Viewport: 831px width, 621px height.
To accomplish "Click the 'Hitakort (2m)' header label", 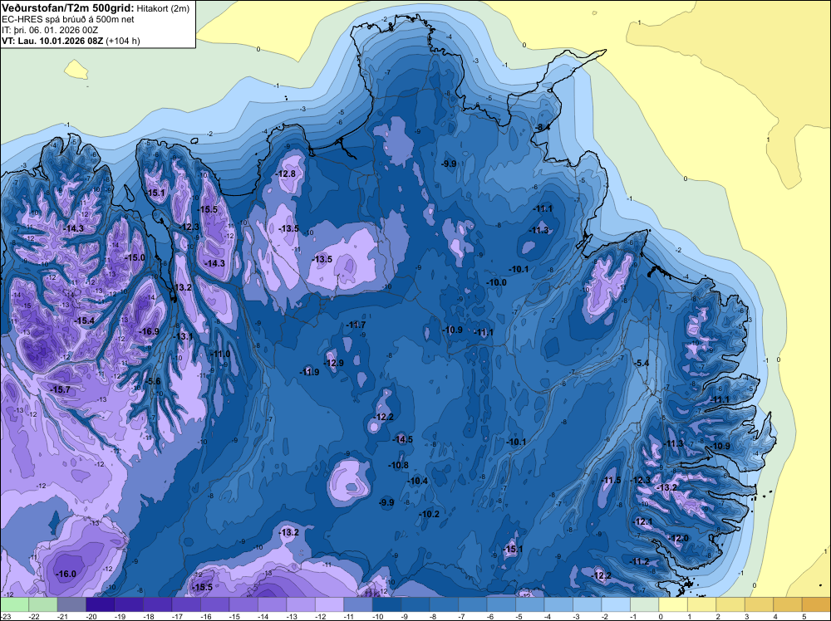I will click(x=163, y=8).
